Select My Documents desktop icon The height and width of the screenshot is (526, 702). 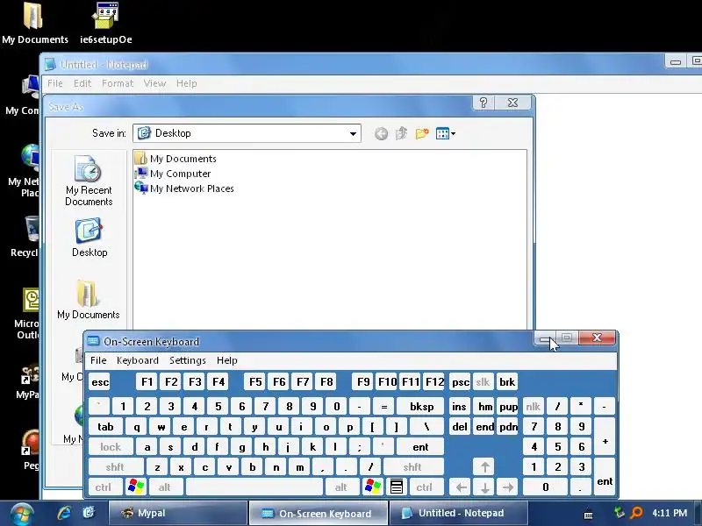click(x=35, y=23)
